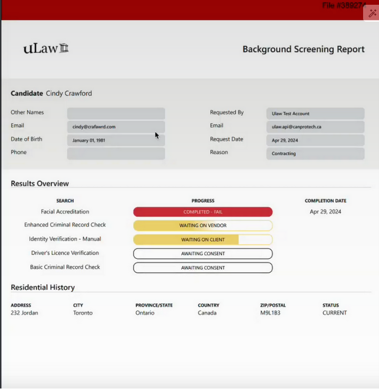This screenshot has height=389, width=379.
Task: Click the PROVINCE/STATE column header
Action: (x=154, y=305)
